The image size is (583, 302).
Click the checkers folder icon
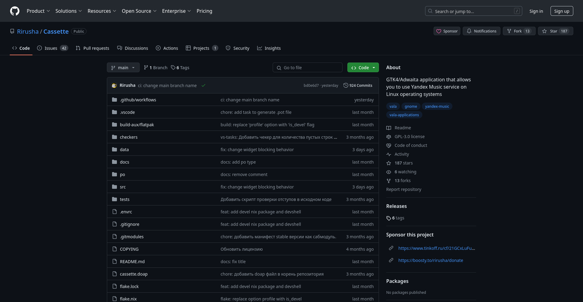(115, 137)
